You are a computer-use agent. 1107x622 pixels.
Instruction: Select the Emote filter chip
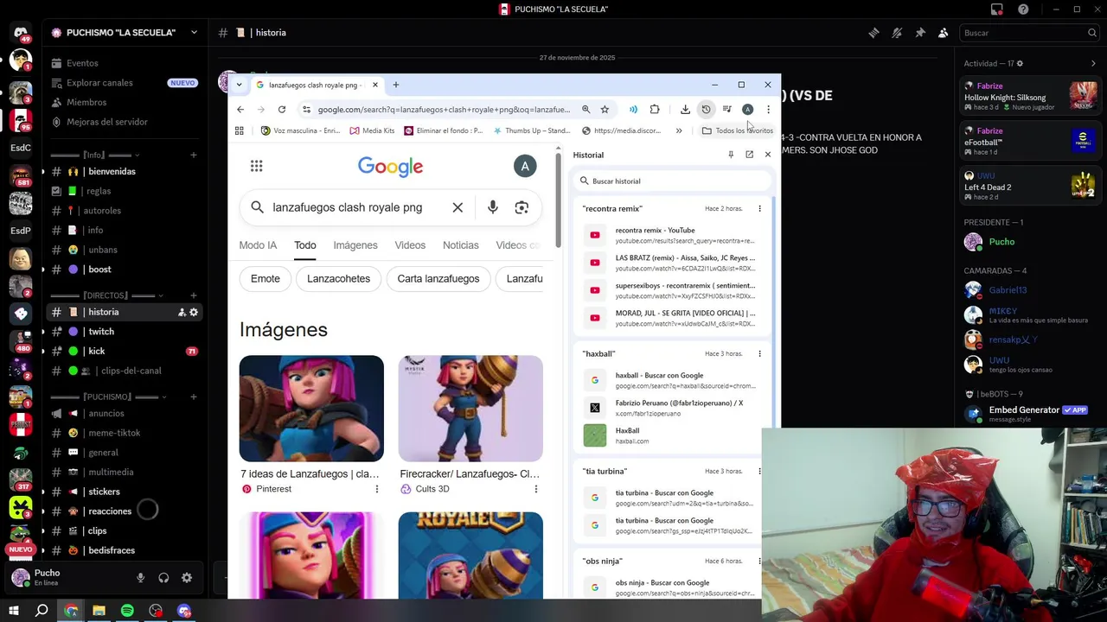point(266,279)
